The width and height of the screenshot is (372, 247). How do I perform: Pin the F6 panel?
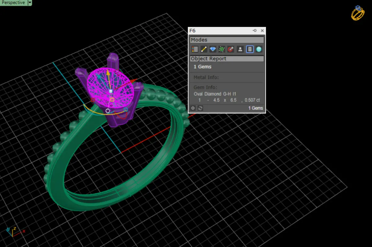coord(255,30)
